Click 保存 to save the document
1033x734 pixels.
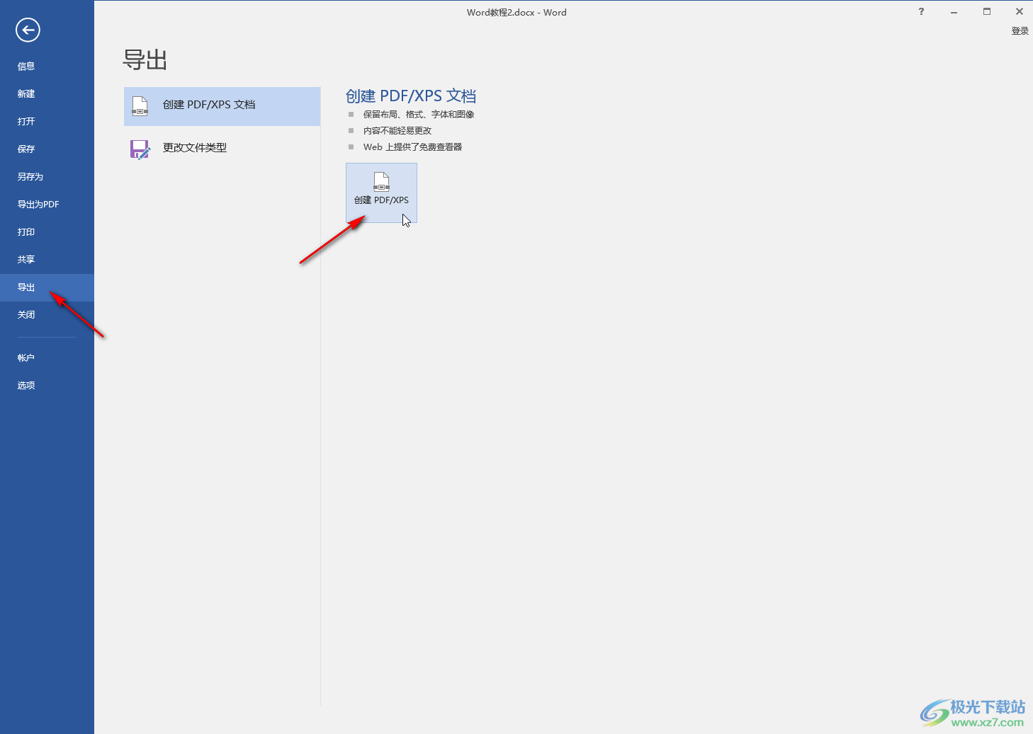point(47,149)
